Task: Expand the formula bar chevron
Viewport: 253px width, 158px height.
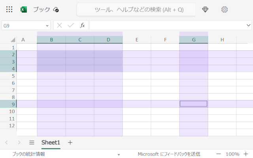Action: pyautogui.click(x=247, y=25)
